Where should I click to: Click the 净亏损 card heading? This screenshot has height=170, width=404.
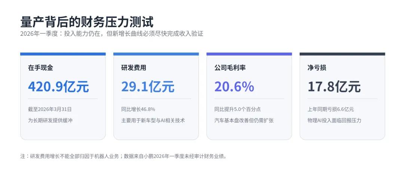pos(317,68)
